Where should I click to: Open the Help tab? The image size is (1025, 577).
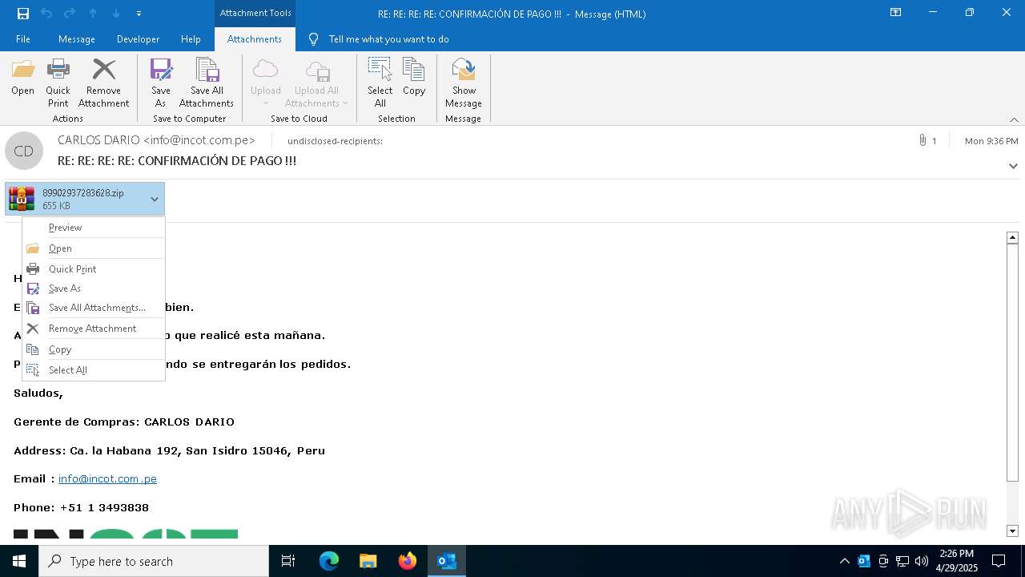191,38
